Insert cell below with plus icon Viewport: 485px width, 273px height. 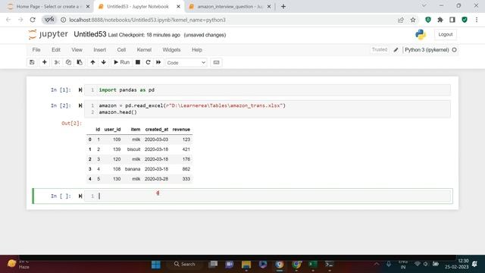click(x=44, y=62)
